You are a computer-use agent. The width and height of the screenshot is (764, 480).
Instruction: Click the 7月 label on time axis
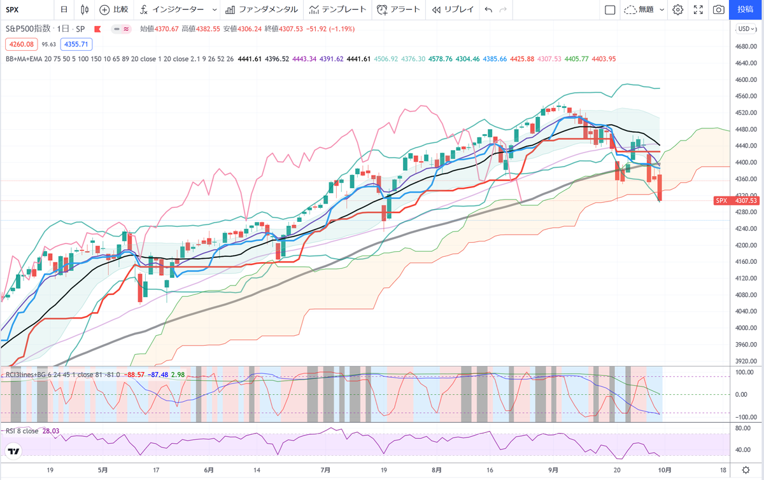(x=325, y=470)
